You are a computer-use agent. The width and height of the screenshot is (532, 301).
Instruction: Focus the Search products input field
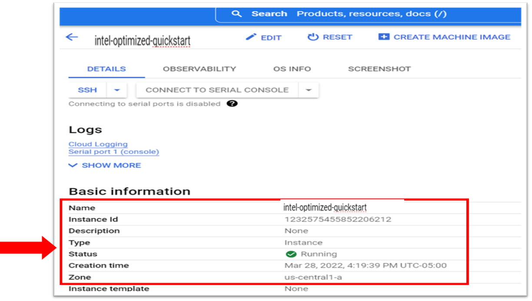[x=368, y=14]
